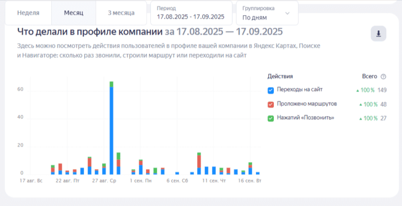
Task: Click the total value 48
Action: (x=383, y=104)
